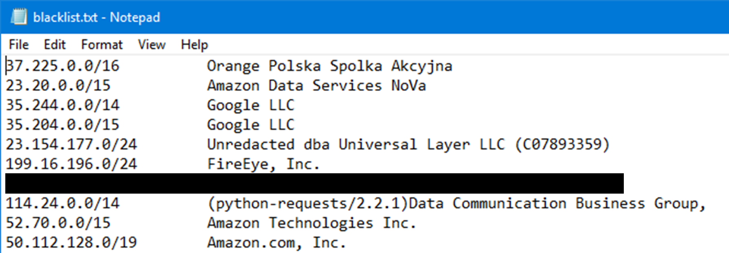Place cursor in the 37.225.0.0/16 entry
729x253 pixels.
(x=63, y=66)
